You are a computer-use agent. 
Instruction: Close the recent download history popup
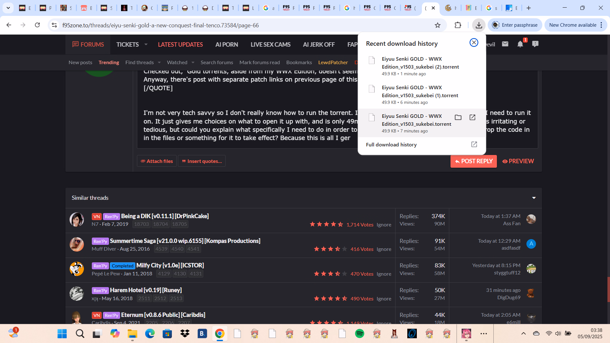coord(474,43)
